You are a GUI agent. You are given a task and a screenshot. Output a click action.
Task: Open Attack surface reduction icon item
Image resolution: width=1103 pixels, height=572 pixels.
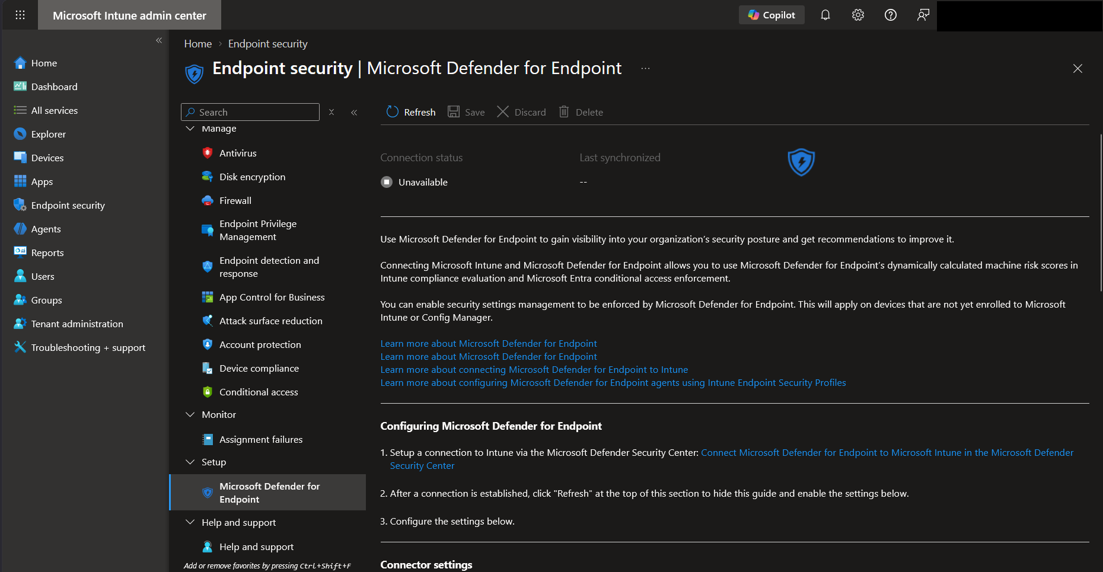coord(207,321)
